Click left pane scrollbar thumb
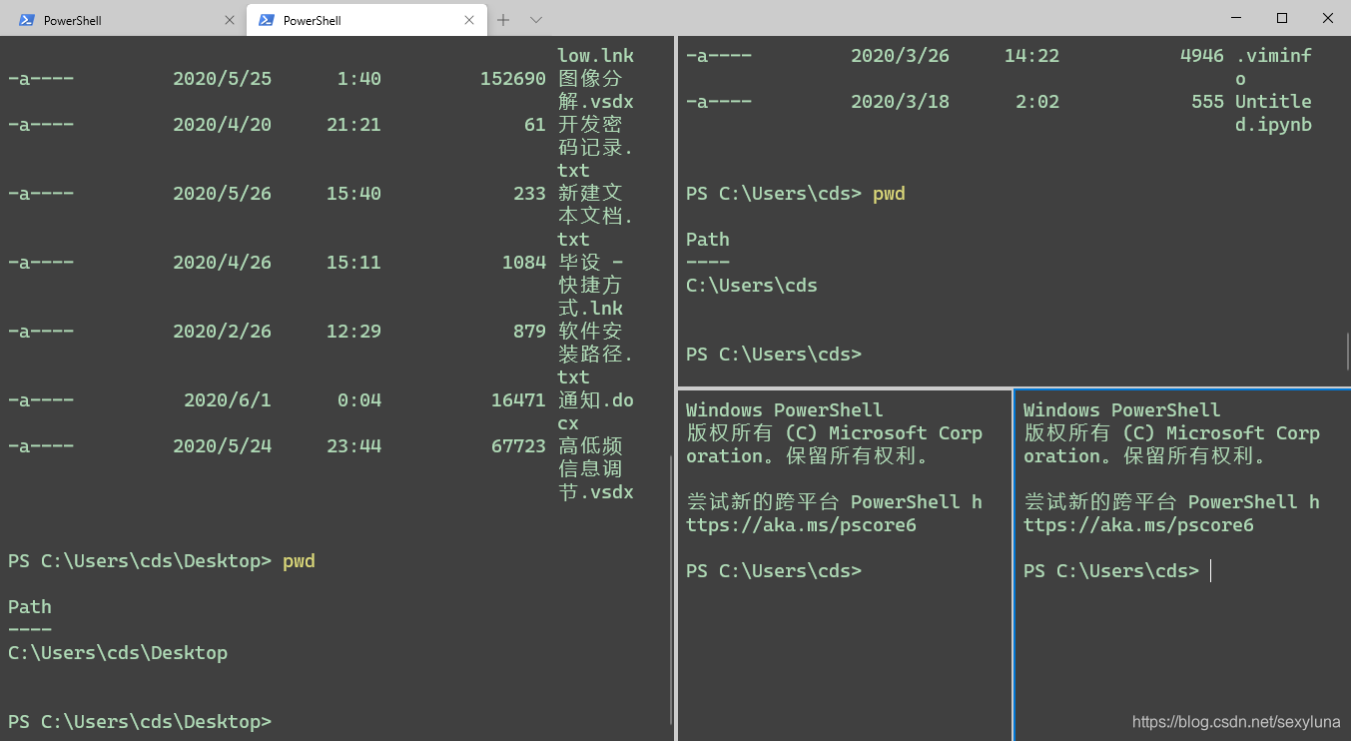This screenshot has height=741, width=1351. tap(670, 591)
